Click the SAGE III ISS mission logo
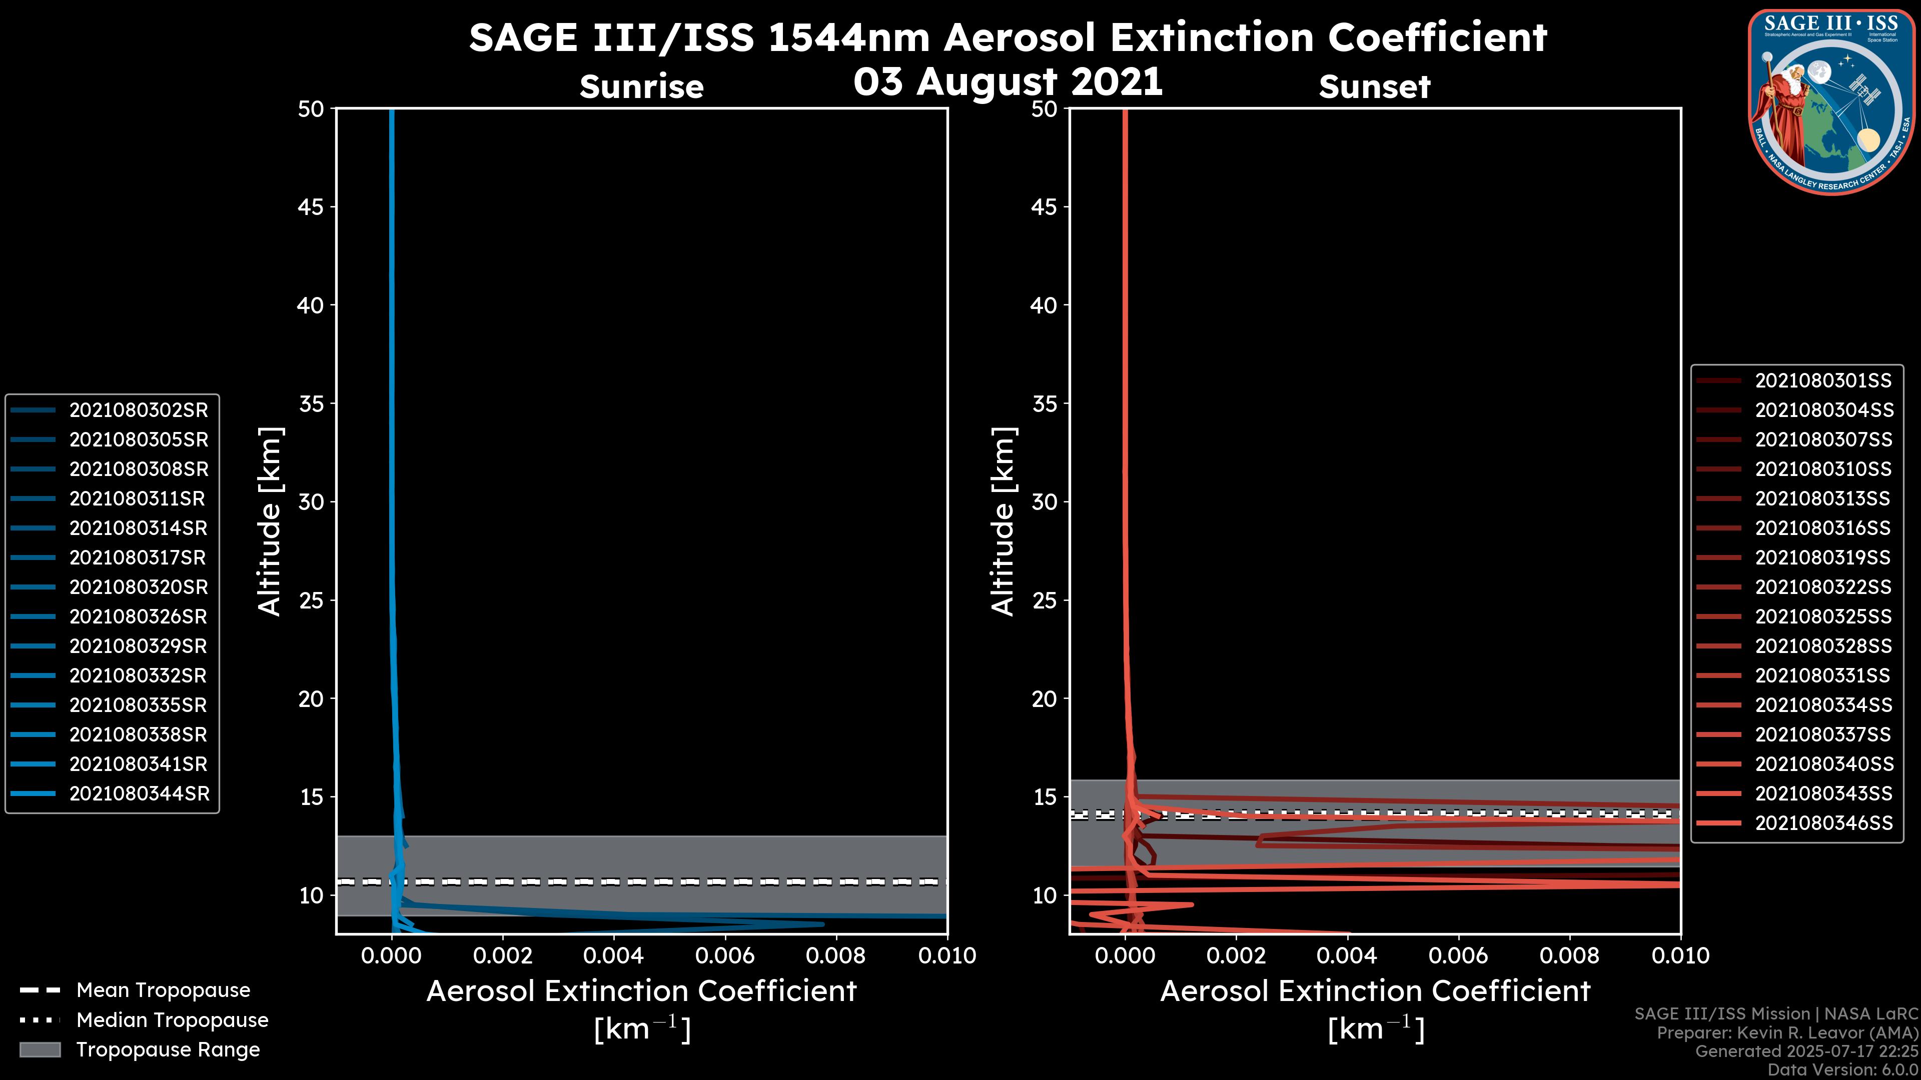 [x=1831, y=101]
